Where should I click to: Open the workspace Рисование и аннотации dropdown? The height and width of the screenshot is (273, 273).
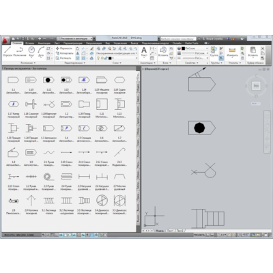click(75, 39)
